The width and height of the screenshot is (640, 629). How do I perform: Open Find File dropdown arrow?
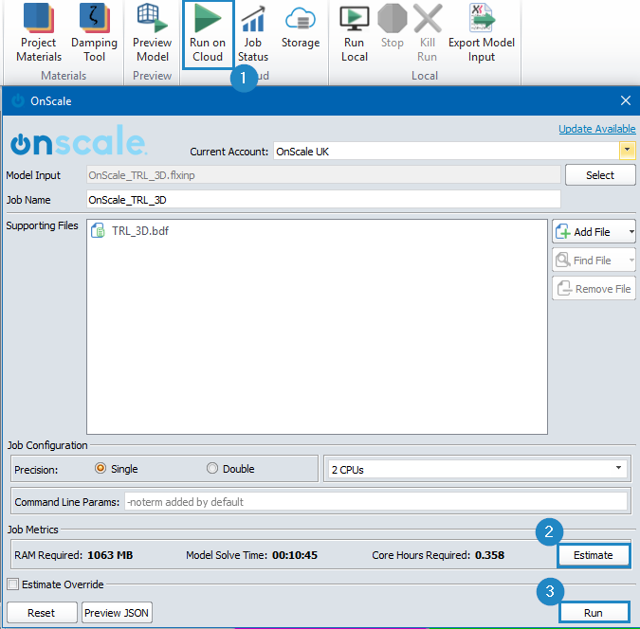[631, 261]
